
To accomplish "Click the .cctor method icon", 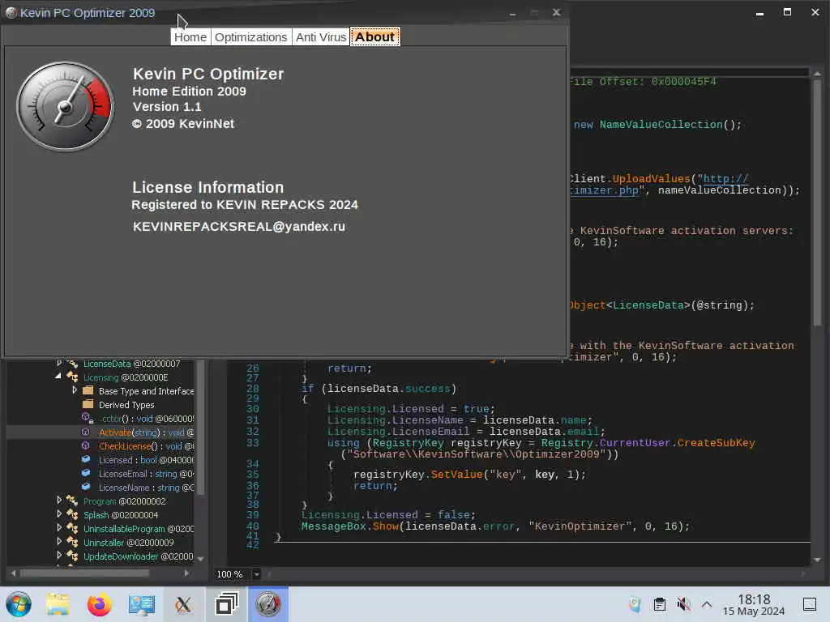I will pyautogui.click(x=88, y=418).
